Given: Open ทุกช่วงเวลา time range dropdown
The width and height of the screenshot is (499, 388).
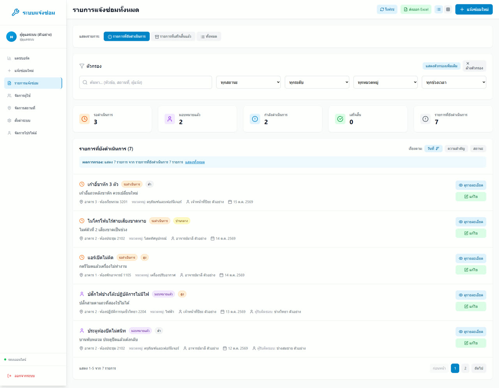Looking at the screenshot, I should point(454,82).
